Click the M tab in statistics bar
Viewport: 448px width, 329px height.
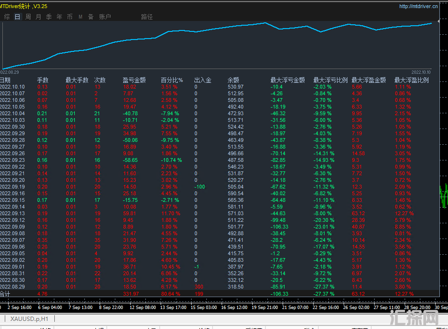click(x=81, y=17)
